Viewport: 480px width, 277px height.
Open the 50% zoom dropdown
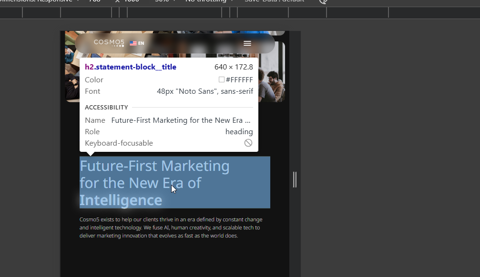click(x=164, y=1)
